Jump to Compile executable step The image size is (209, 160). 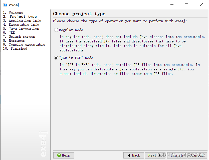click(27, 44)
